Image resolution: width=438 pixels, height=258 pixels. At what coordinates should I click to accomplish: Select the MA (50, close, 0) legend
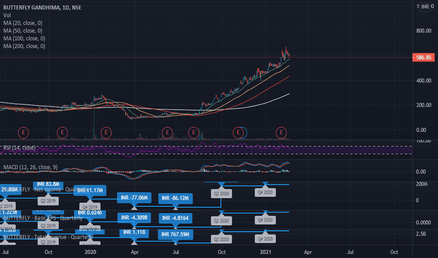click(x=23, y=30)
